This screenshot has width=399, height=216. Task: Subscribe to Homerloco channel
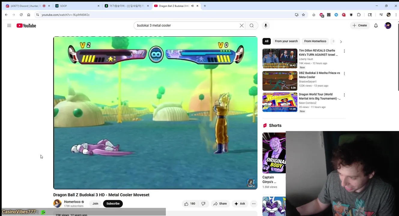(x=113, y=204)
